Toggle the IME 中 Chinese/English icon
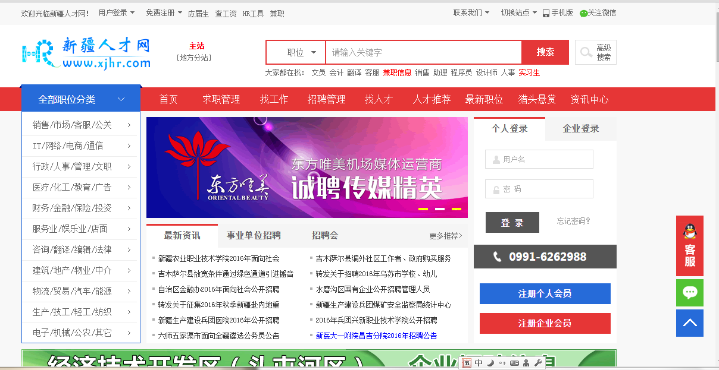The height and width of the screenshot is (370, 719). coord(479,363)
